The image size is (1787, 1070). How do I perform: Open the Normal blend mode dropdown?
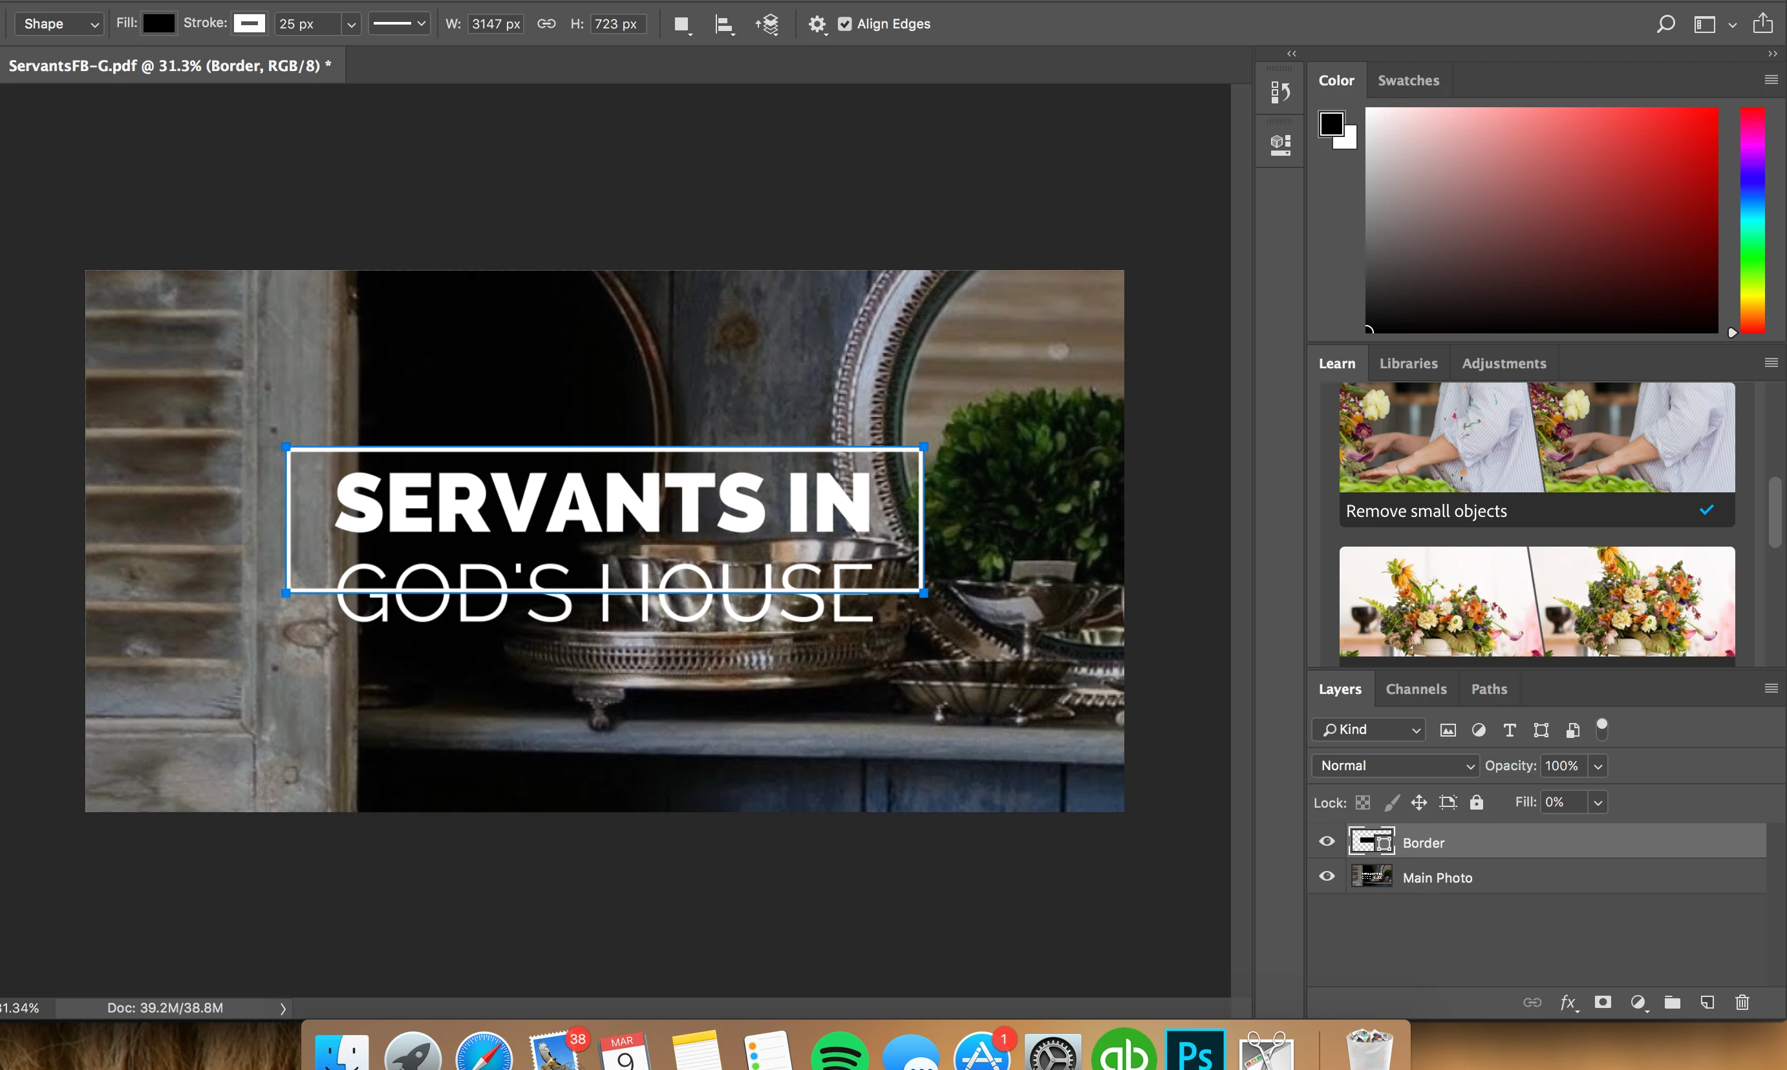click(x=1395, y=766)
